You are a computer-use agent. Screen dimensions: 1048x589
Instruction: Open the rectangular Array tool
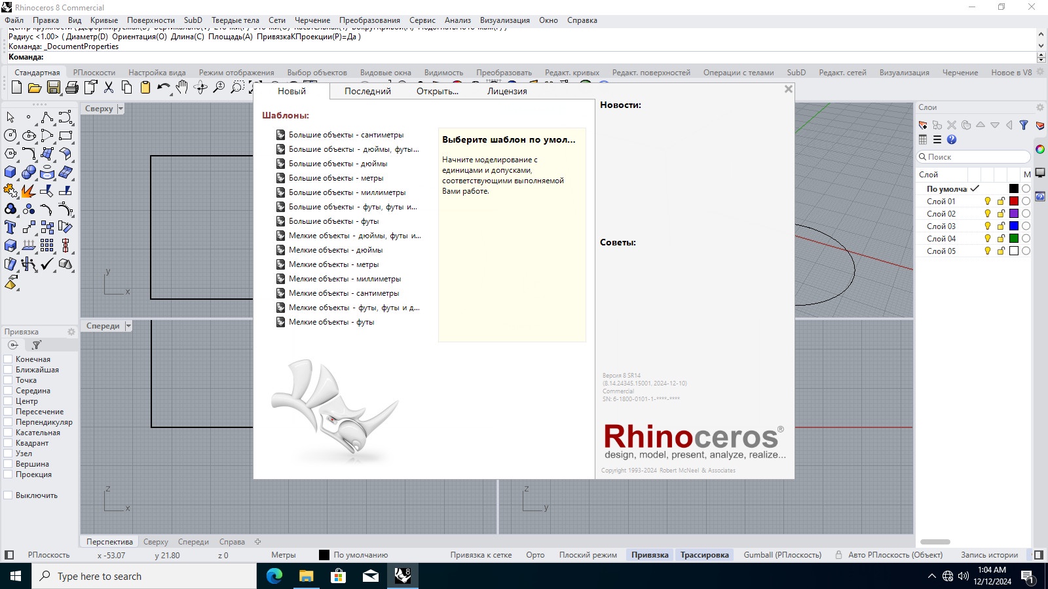[x=47, y=246]
